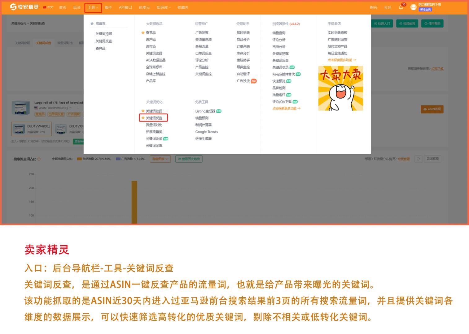Open the 隐藏图表 dropdown

(160, 159)
